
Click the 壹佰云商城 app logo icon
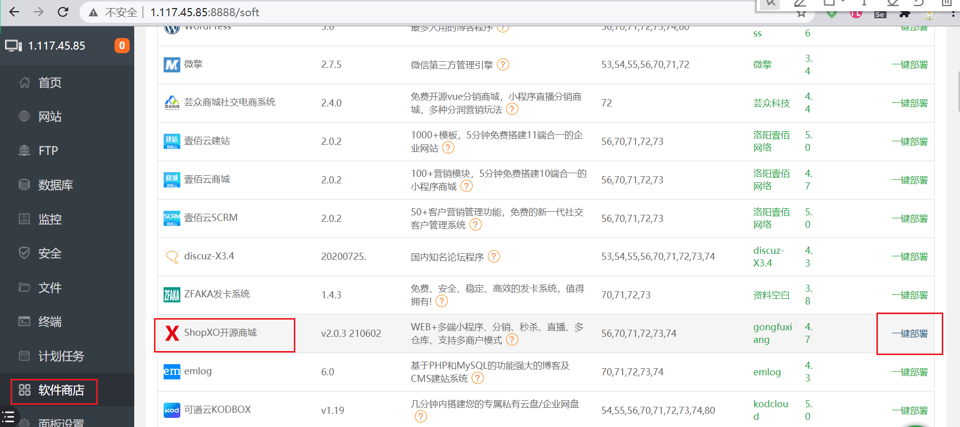[x=172, y=179]
